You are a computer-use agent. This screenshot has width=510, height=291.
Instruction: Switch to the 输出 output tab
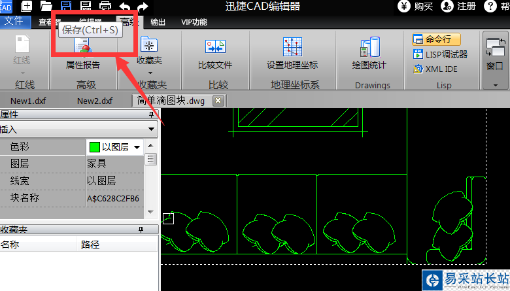click(158, 22)
